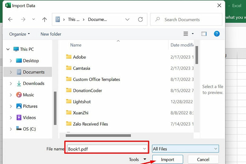This screenshot has height=164, width=246.
Task: Expand the Music tree node
Action: (x=11, y=95)
